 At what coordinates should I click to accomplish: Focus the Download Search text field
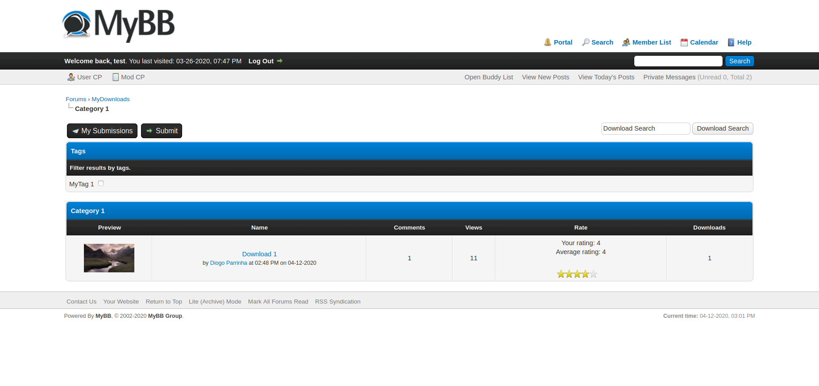(645, 129)
